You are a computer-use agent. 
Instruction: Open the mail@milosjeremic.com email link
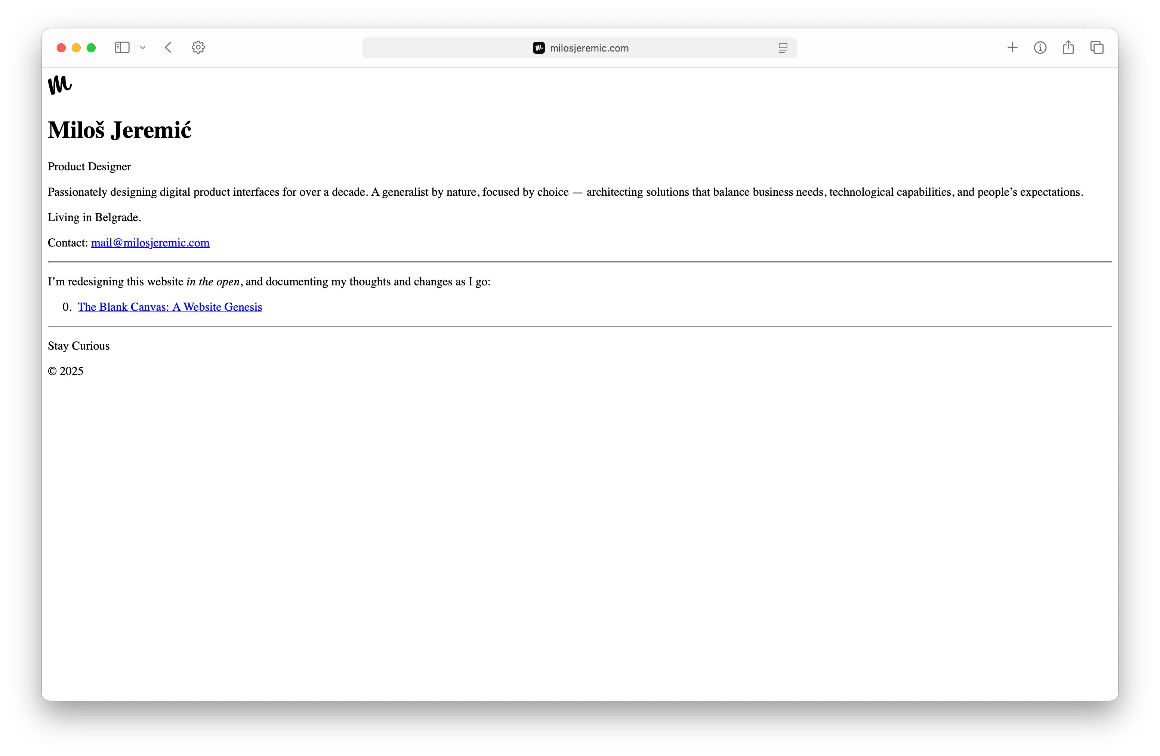pos(150,242)
